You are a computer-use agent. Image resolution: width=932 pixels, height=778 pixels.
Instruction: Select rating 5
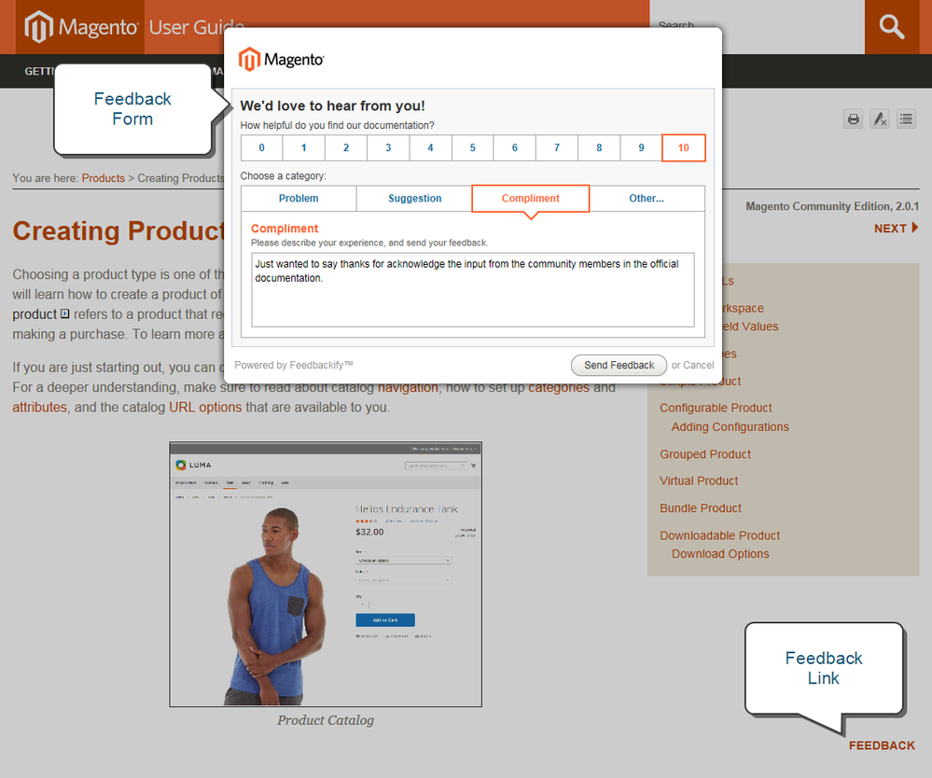(x=473, y=148)
